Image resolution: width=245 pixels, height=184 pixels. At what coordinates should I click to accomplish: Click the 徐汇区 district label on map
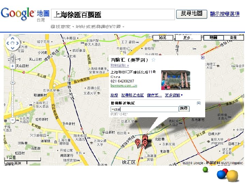point(129,162)
